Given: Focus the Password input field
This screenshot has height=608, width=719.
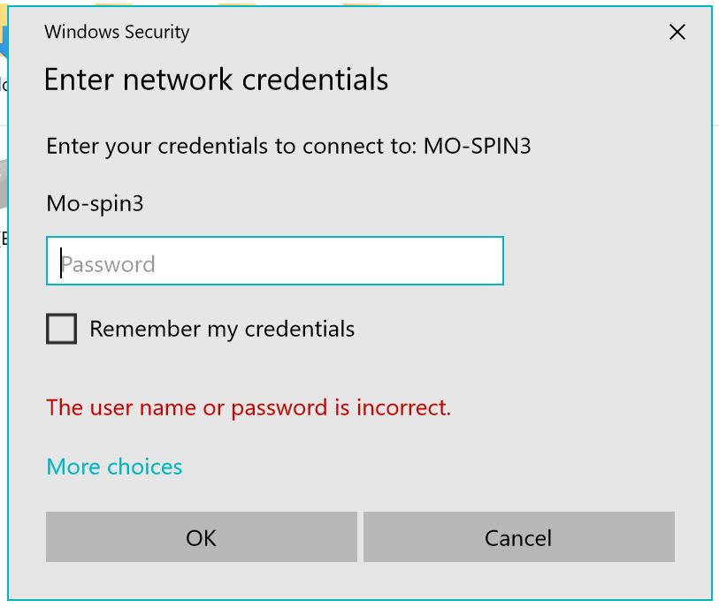Looking at the screenshot, I should 275,261.
